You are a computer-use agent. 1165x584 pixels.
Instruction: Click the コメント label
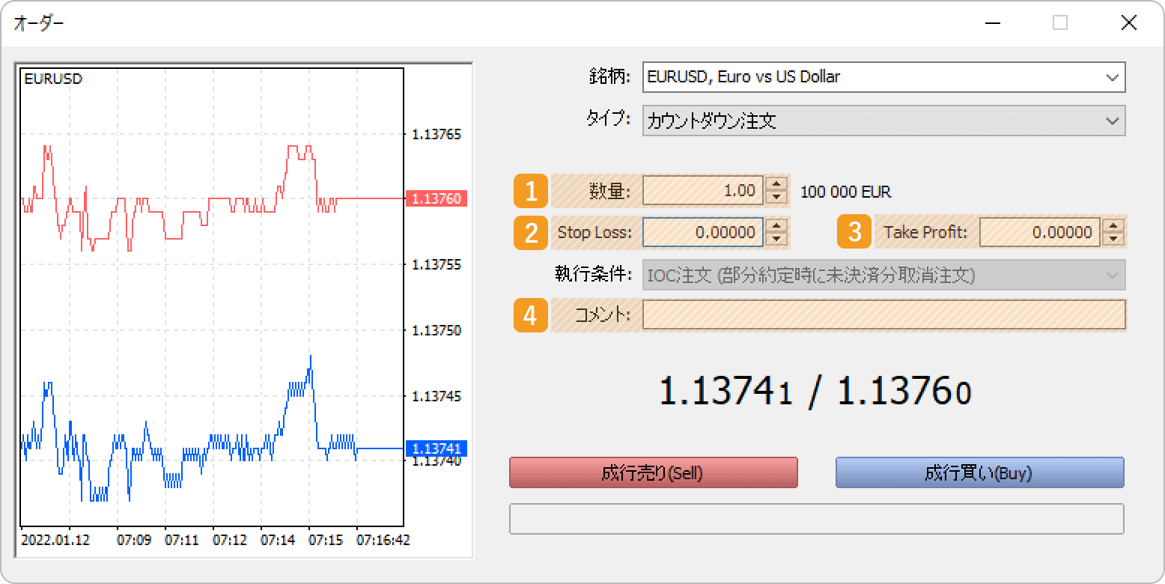click(603, 315)
